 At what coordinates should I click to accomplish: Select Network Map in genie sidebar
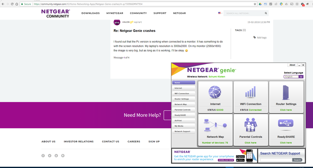(x=184, y=104)
